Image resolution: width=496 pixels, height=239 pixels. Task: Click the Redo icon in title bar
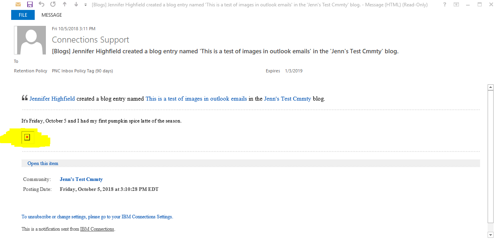point(53,5)
